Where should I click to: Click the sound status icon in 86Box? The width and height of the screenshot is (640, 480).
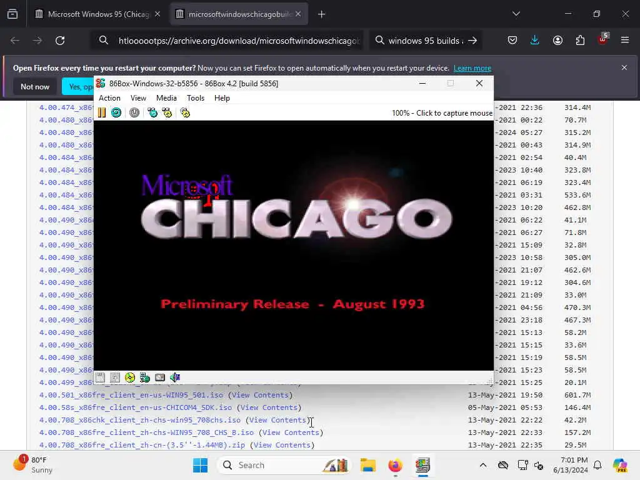click(x=175, y=377)
